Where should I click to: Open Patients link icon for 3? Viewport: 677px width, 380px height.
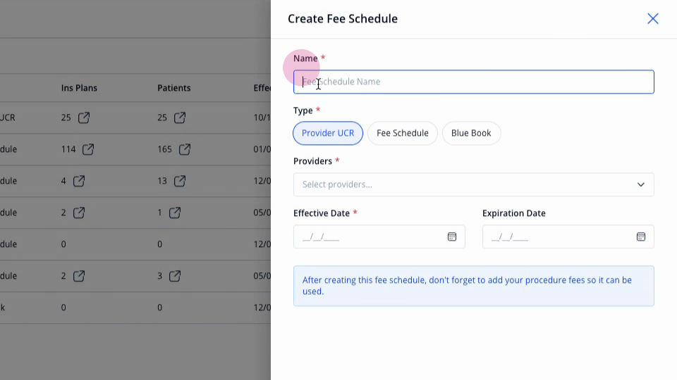tap(175, 276)
